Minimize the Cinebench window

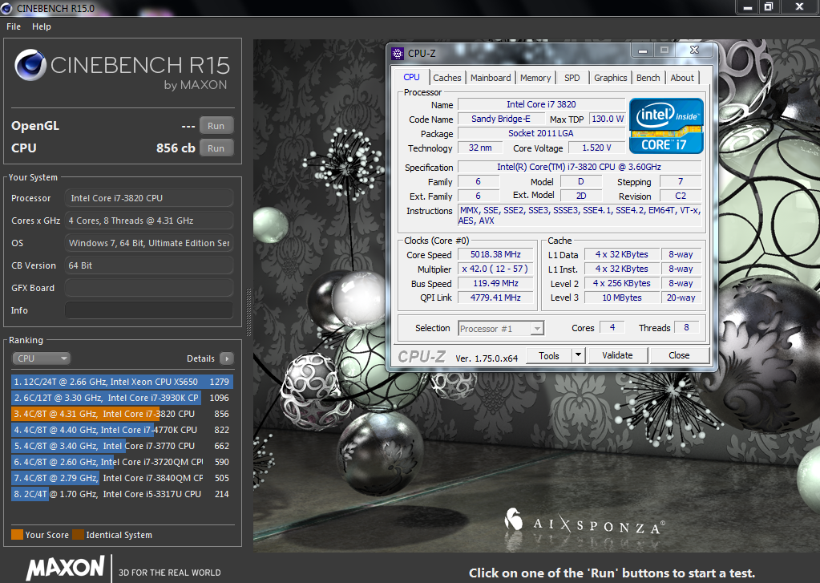(x=748, y=6)
